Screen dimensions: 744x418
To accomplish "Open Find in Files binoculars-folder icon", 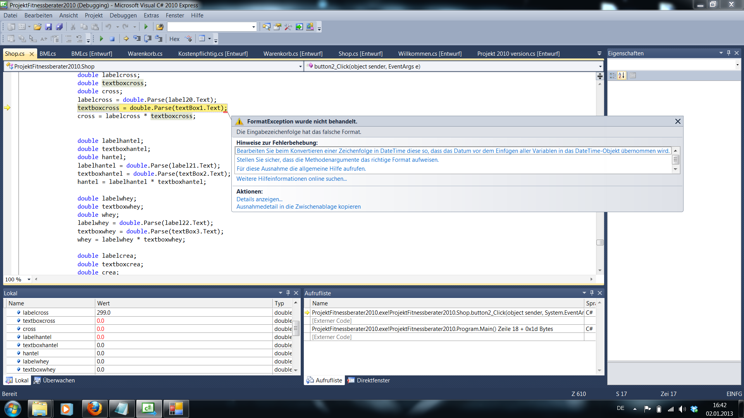I will pos(160,27).
